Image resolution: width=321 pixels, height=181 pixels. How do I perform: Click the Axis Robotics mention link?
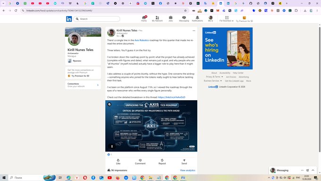click(142, 40)
